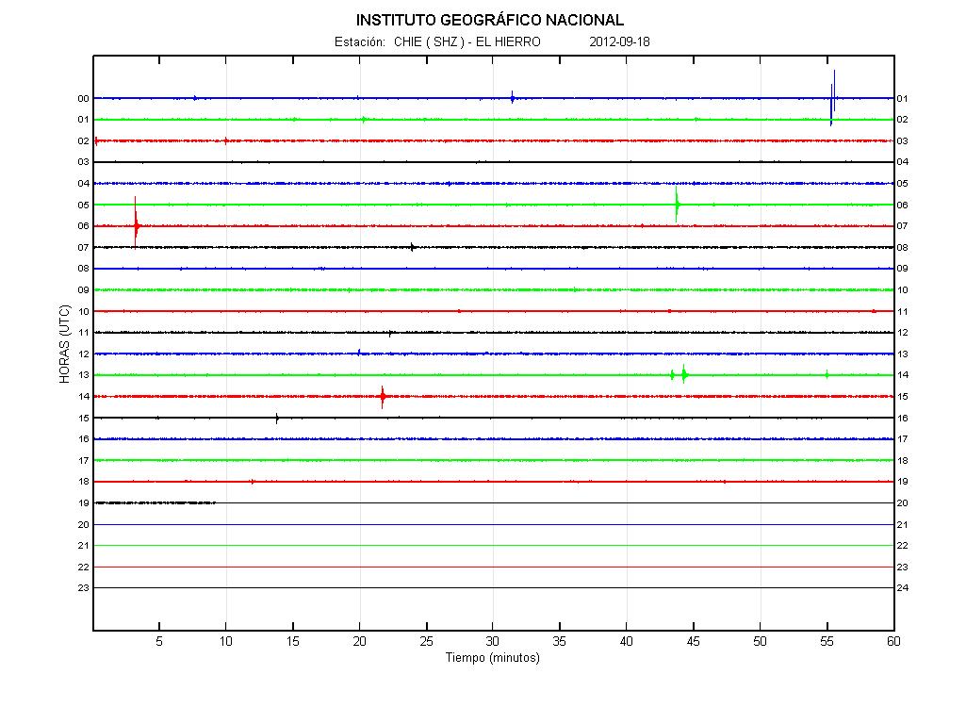Click right-axis hour label "20"
Screen dimensions: 966x724
click(903, 503)
